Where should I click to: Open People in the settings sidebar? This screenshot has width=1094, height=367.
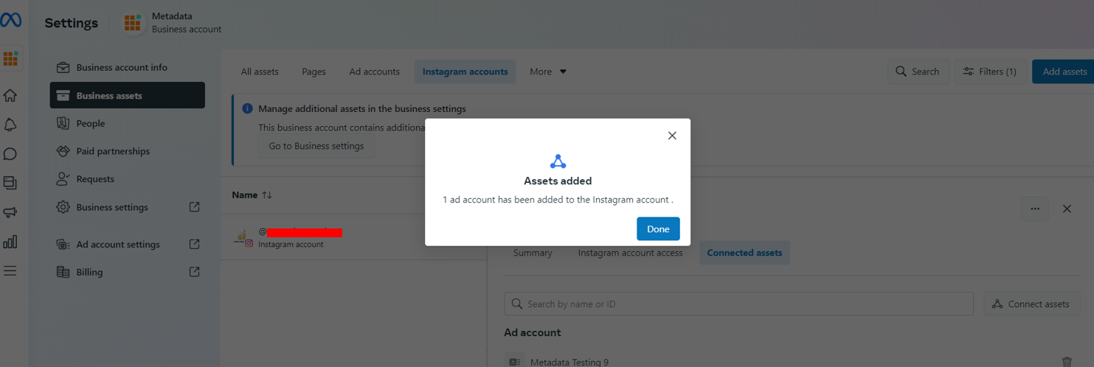click(90, 123)
